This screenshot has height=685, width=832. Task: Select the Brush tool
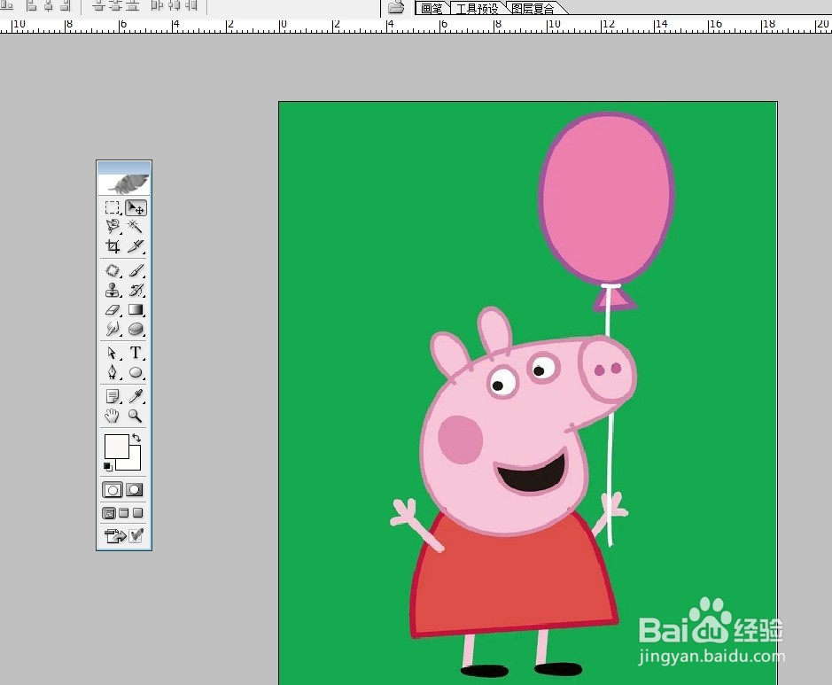click(x=136, y=270)
